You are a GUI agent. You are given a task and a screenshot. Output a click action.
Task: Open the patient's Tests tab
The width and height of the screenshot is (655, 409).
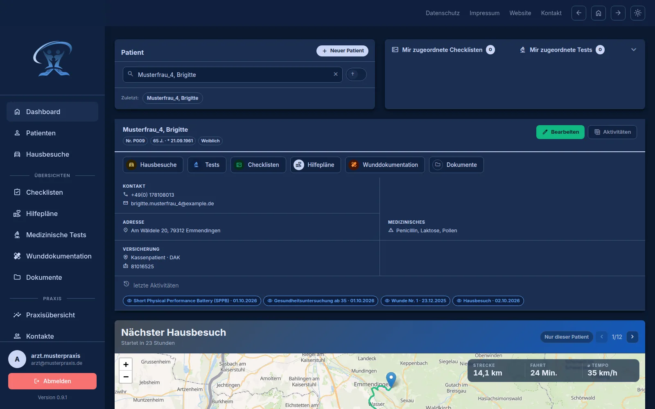click(207, 165)
